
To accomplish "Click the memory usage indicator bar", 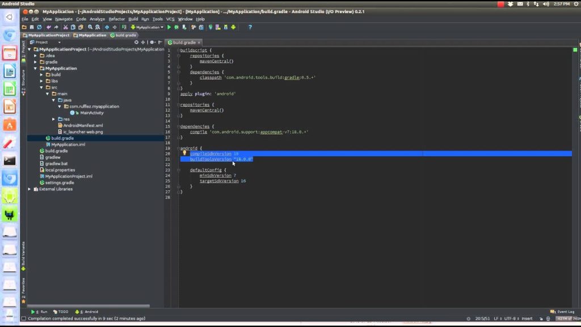I will [x=568, y=318].
